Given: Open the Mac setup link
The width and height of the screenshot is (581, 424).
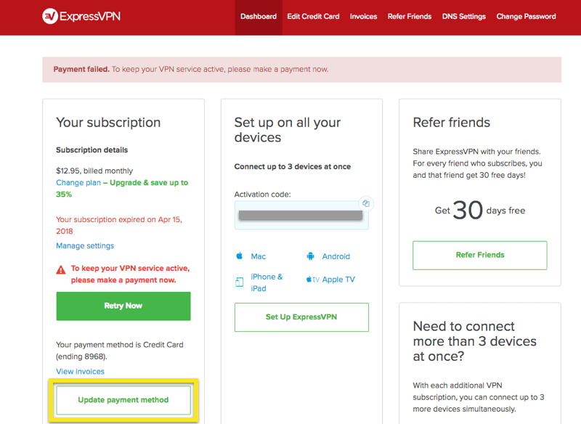Looking at the screenshot, I should point(259,256).
